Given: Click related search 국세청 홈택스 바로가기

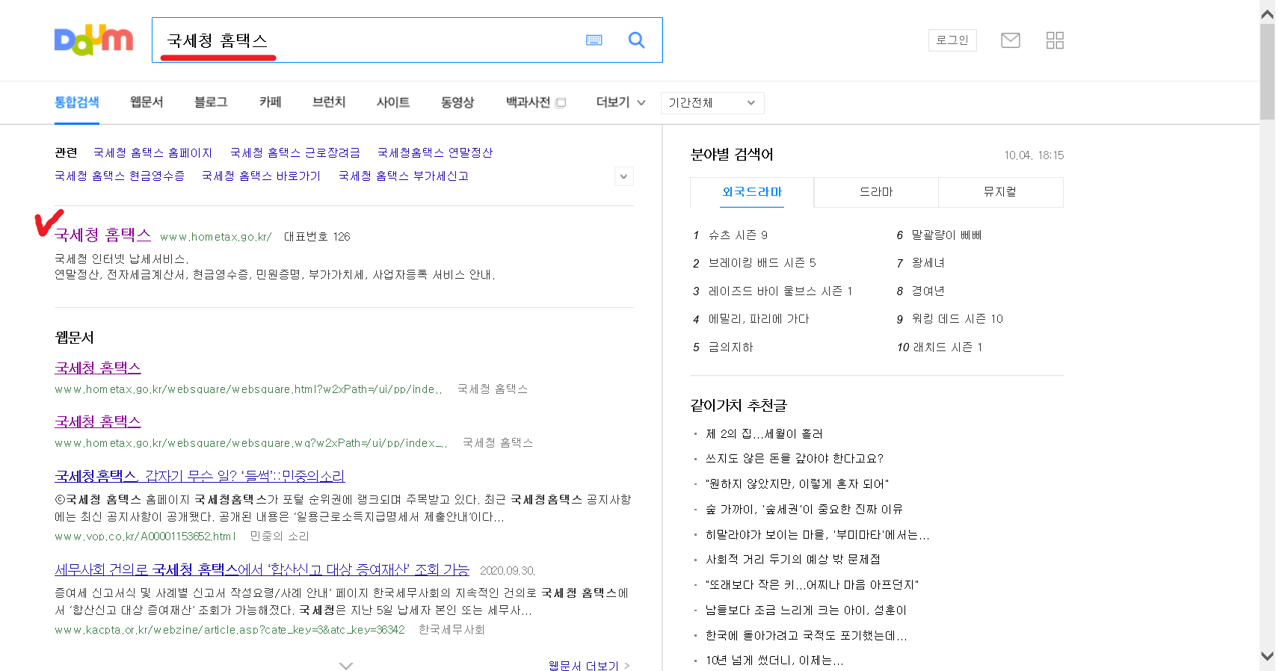Looking at the screenshot, I should [261, 176].
